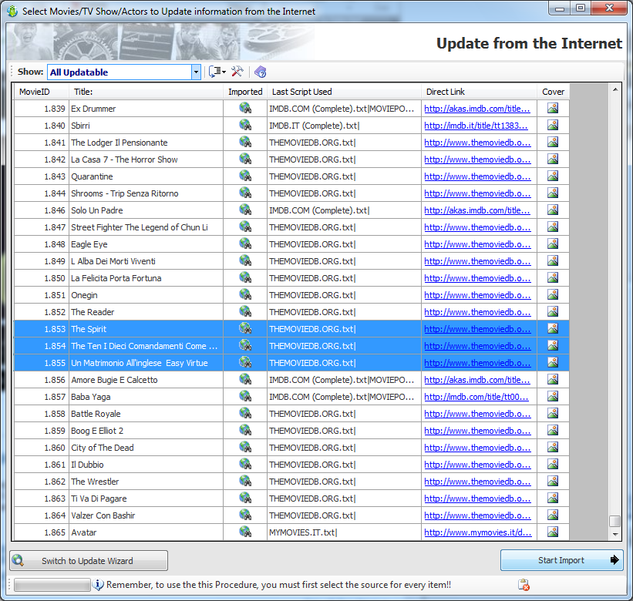The image size is (633, 601).
Task: Select the row La Felicita Porta Fortuna
Action: (291, 278)
